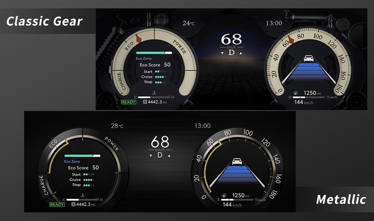Click the up arrow right of D in Metallic

click(169, 155)
